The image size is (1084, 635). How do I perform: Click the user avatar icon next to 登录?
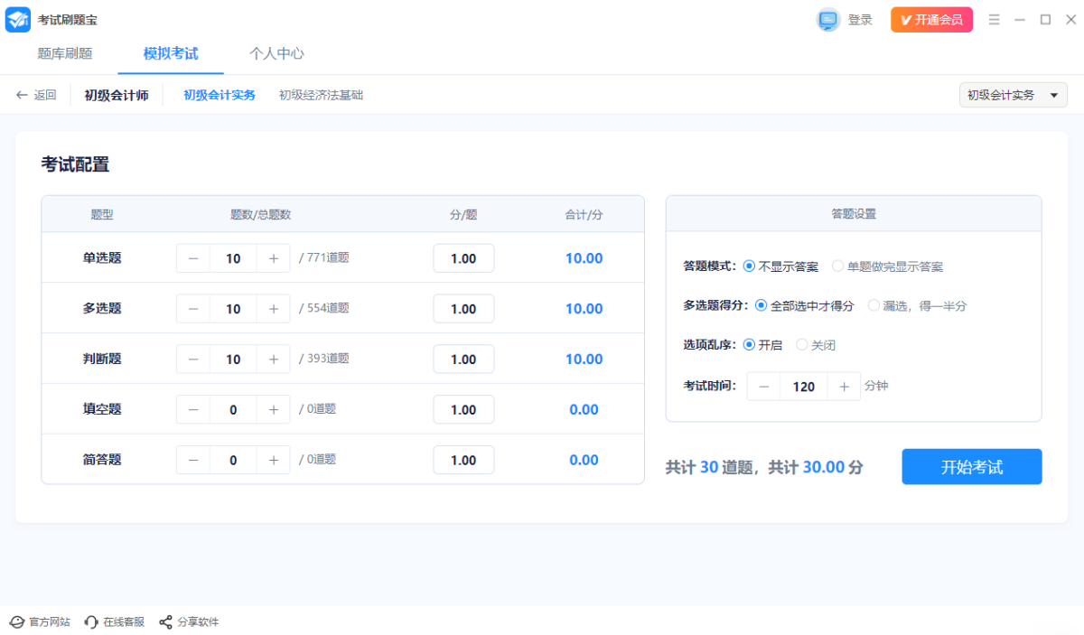pos(828,20)
